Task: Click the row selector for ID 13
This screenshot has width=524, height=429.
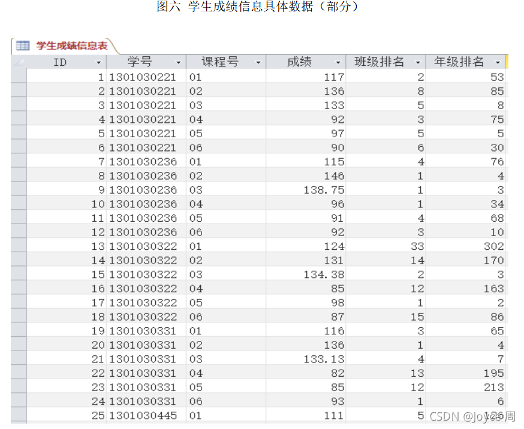Action: (19, 246)
